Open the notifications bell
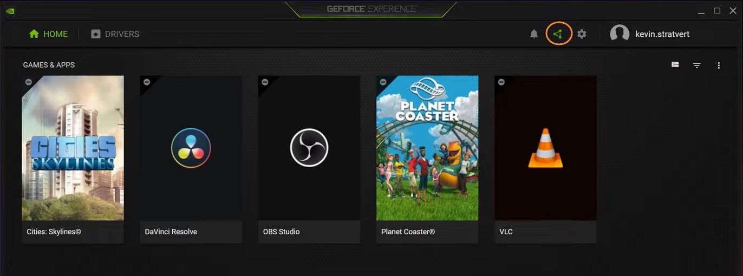The height and width of the screenshot is (276, 743). coord(534,34)
